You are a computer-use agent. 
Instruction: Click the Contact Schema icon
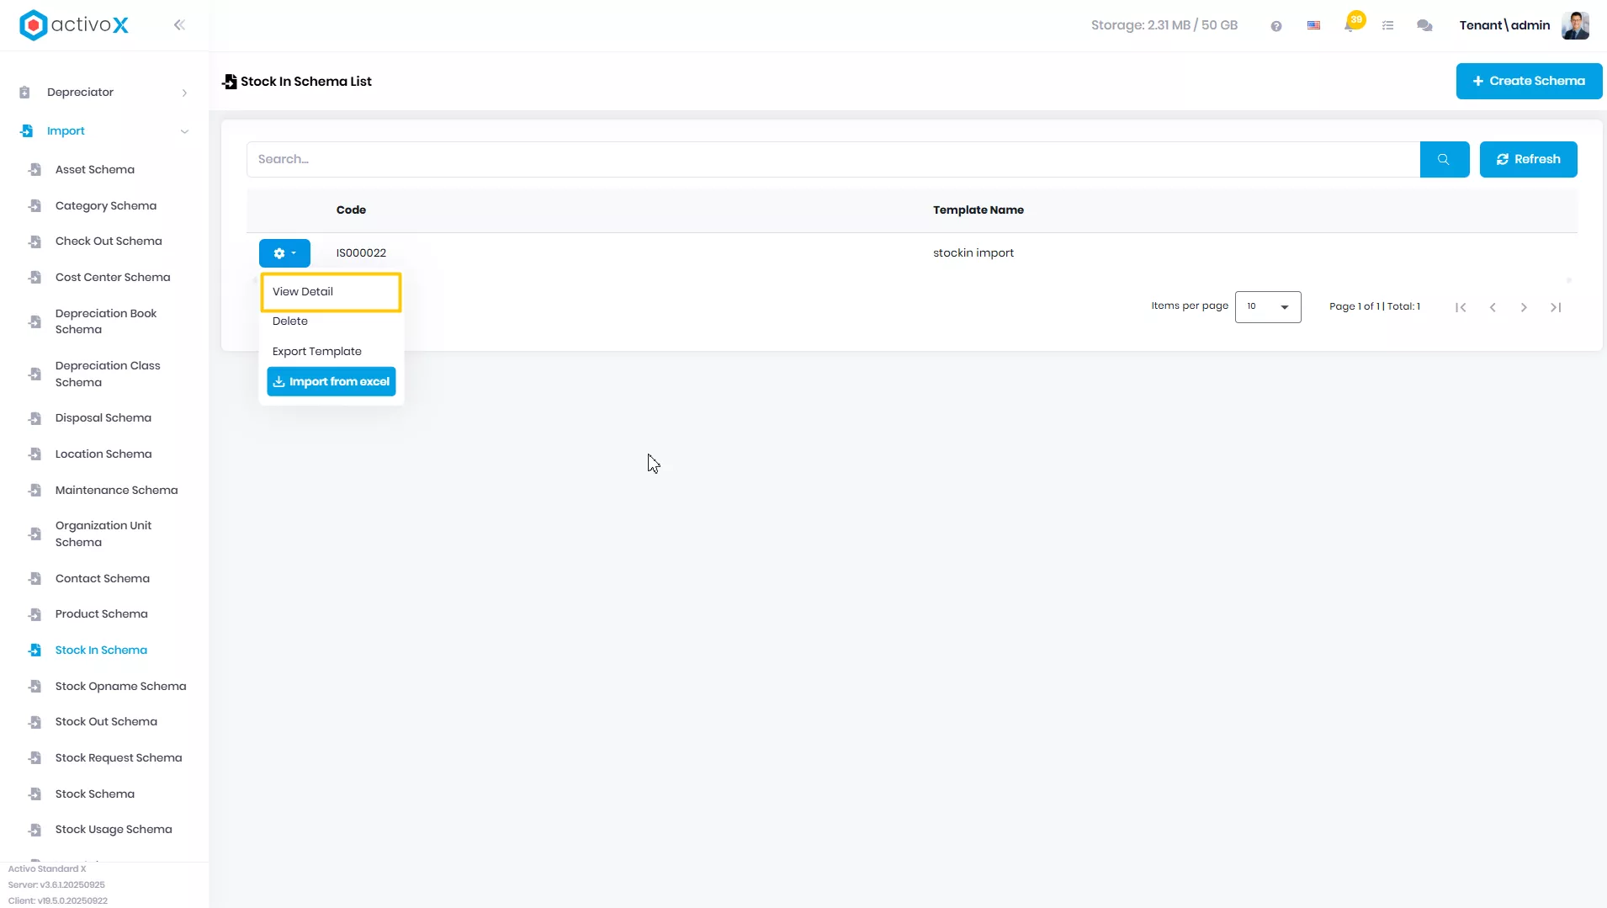point(34,579)
